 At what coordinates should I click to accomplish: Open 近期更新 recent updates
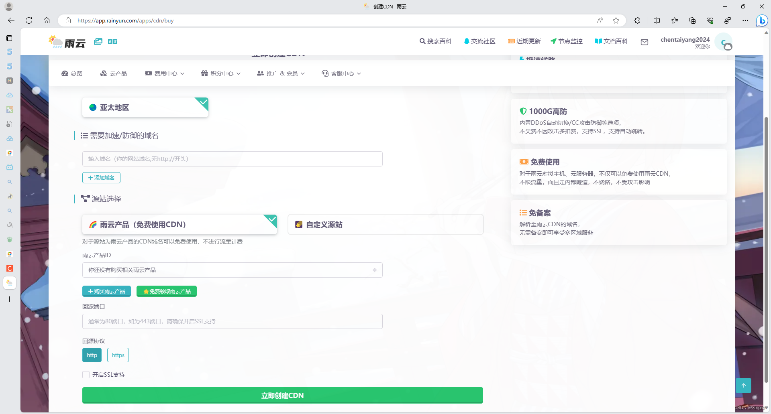(524, 41)
